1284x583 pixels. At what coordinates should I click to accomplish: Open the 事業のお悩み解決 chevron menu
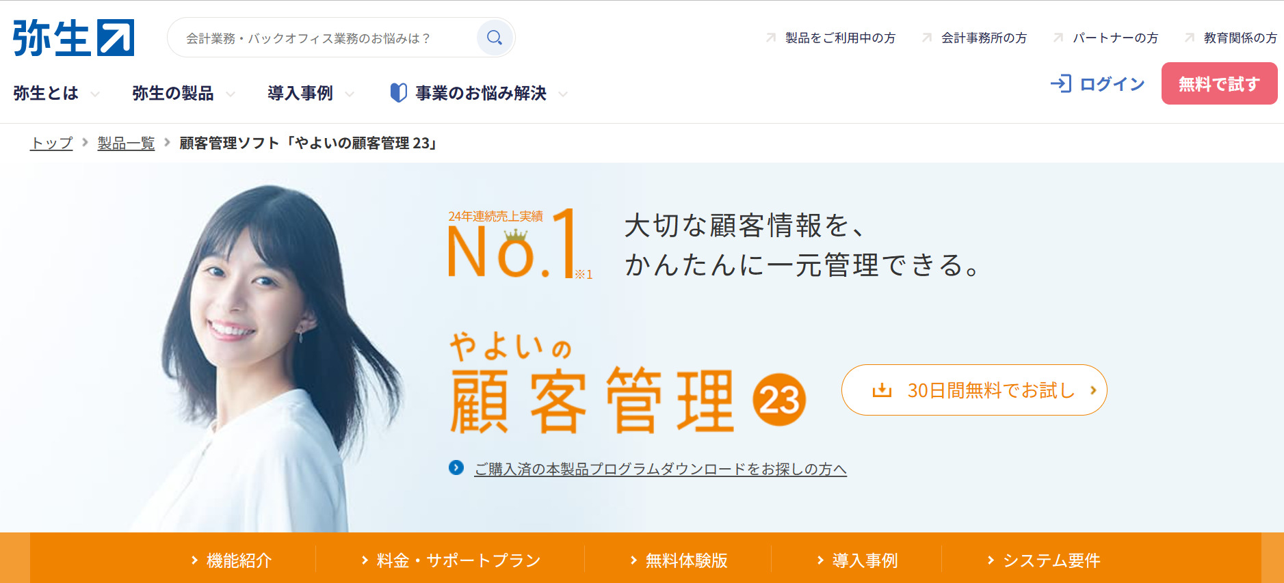563,94
